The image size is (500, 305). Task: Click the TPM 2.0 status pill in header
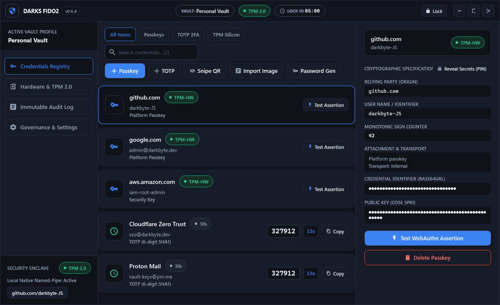[255, 11]
